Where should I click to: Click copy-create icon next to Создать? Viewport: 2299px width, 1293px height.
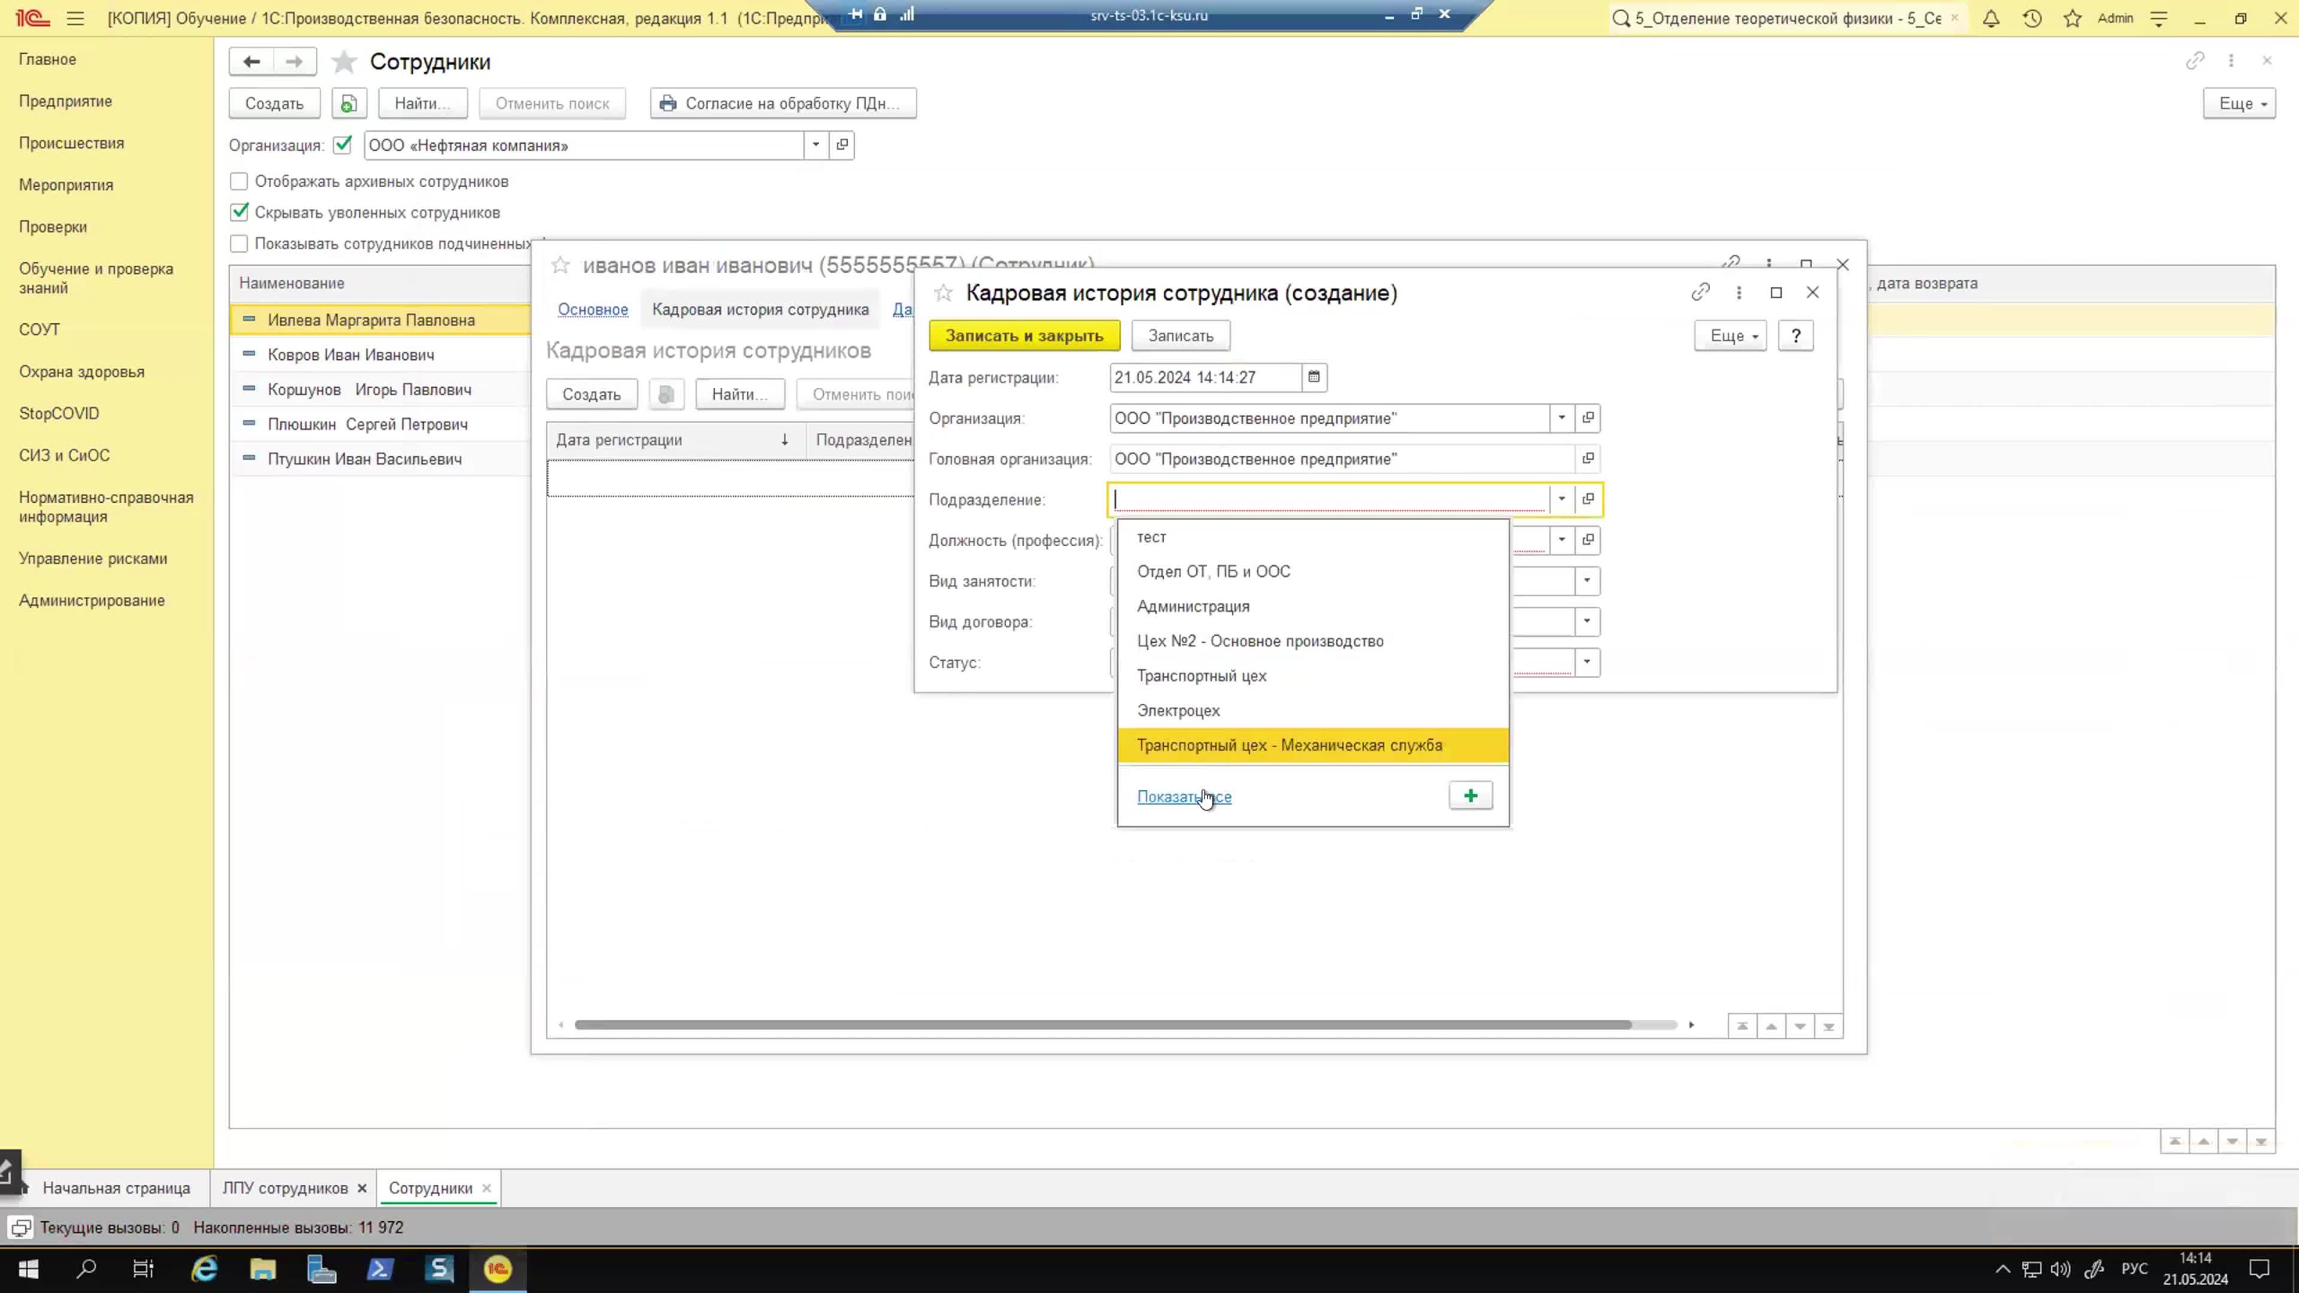click(349, 104)
